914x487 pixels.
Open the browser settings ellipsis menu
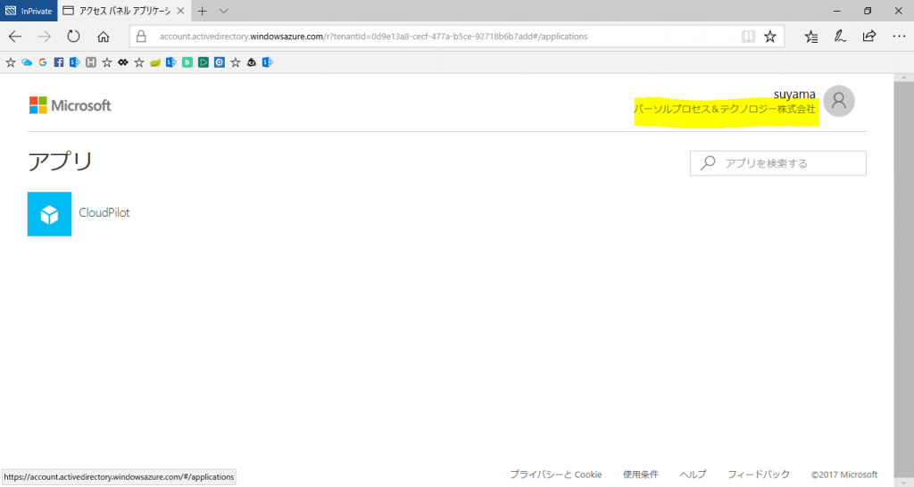[x=899, y=36]
